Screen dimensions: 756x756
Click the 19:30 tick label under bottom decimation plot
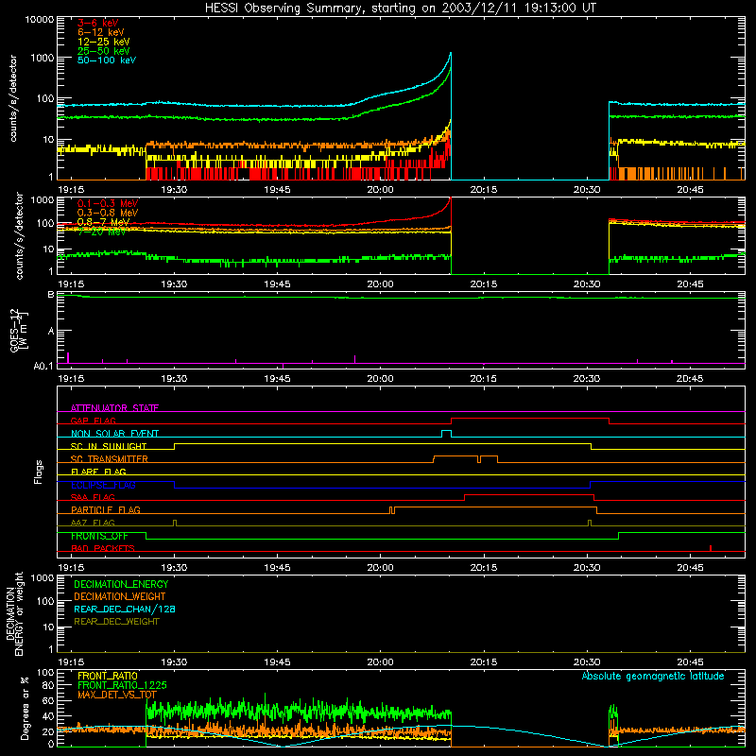(x=174, y=662)
